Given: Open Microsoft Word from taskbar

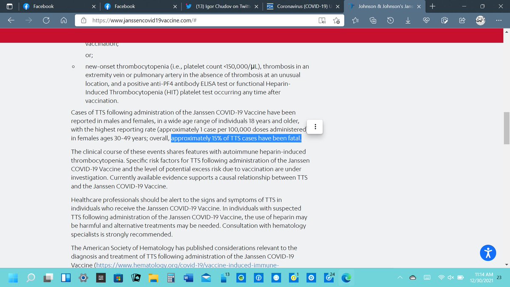Looking at the screenshot, I should (x=188, y=278).
